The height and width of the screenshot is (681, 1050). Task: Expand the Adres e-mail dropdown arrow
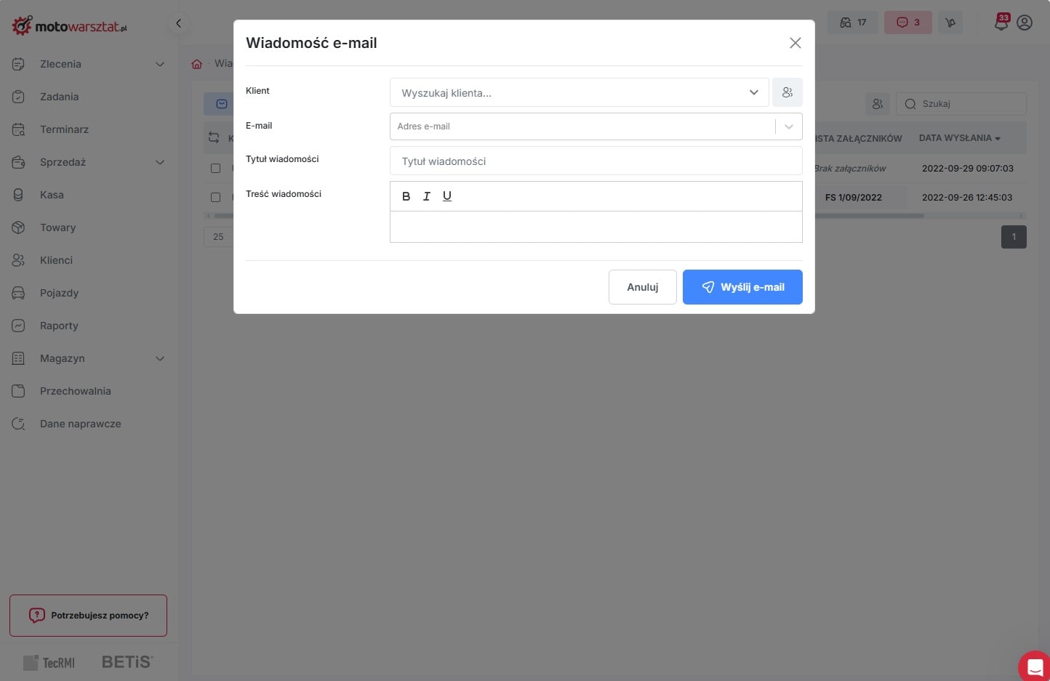[788, 126]
